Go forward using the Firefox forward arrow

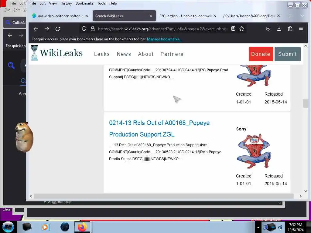pos(47,29)
